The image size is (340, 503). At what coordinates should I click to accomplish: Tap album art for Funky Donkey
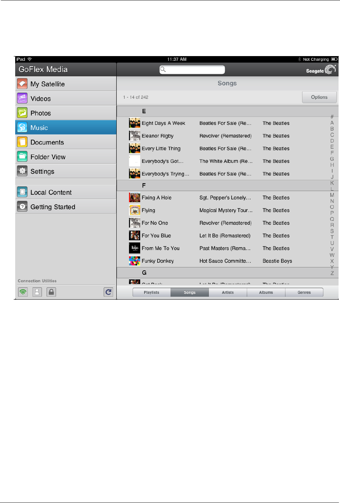(135, 261)
